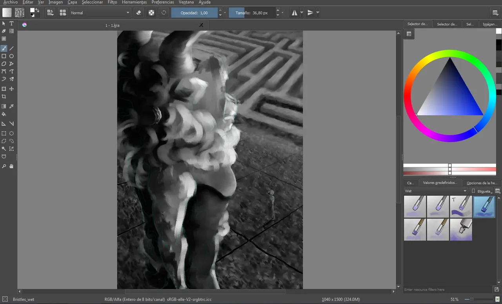This screenshot has width=502, height=304.
Task: Select the Polygon tool
Action: (4, 63)
